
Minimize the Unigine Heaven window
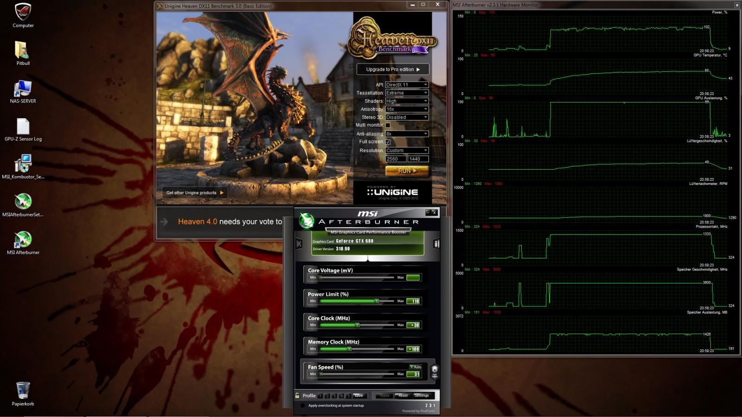click(x=412, y=5)
